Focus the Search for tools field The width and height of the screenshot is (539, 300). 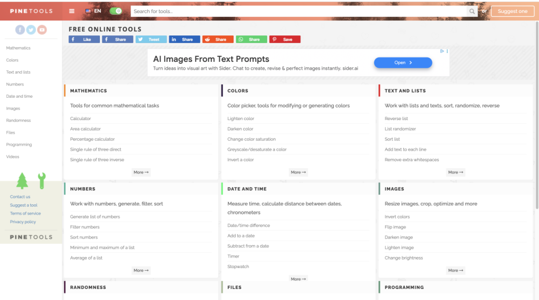coord(298,11)
